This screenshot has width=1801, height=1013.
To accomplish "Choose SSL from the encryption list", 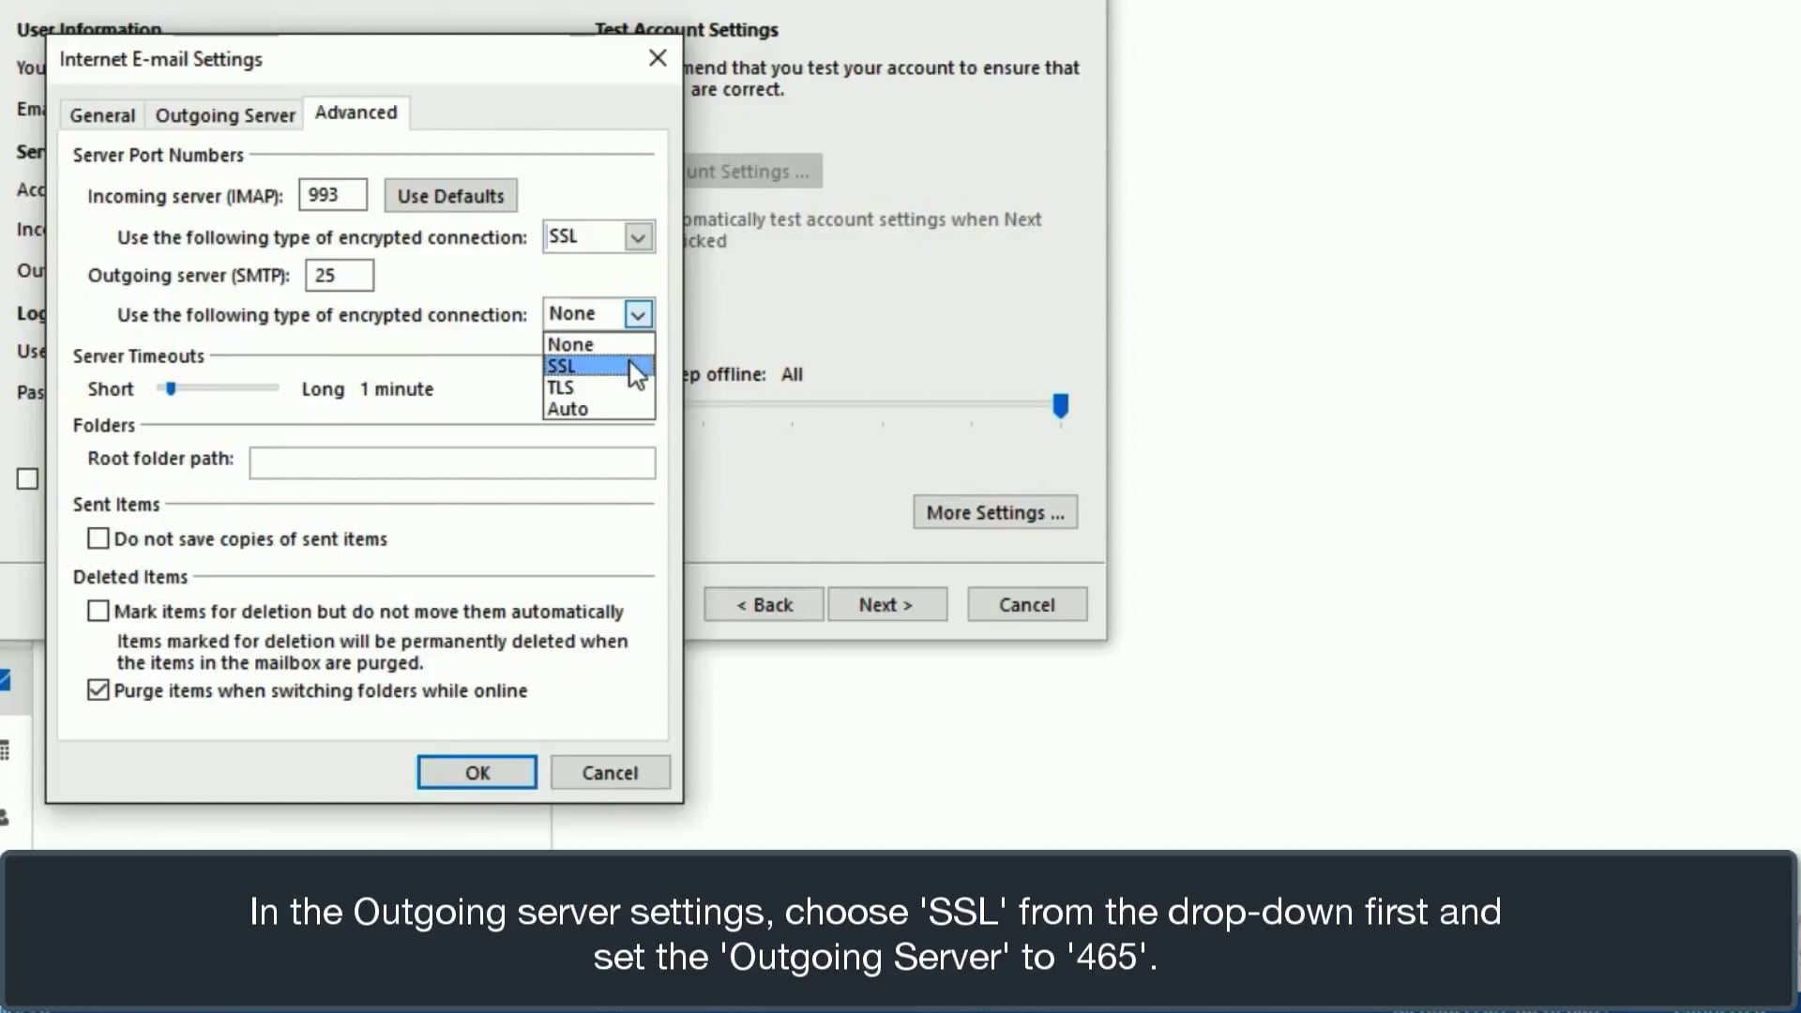I will pyautogui.click(x=598, y=366).
